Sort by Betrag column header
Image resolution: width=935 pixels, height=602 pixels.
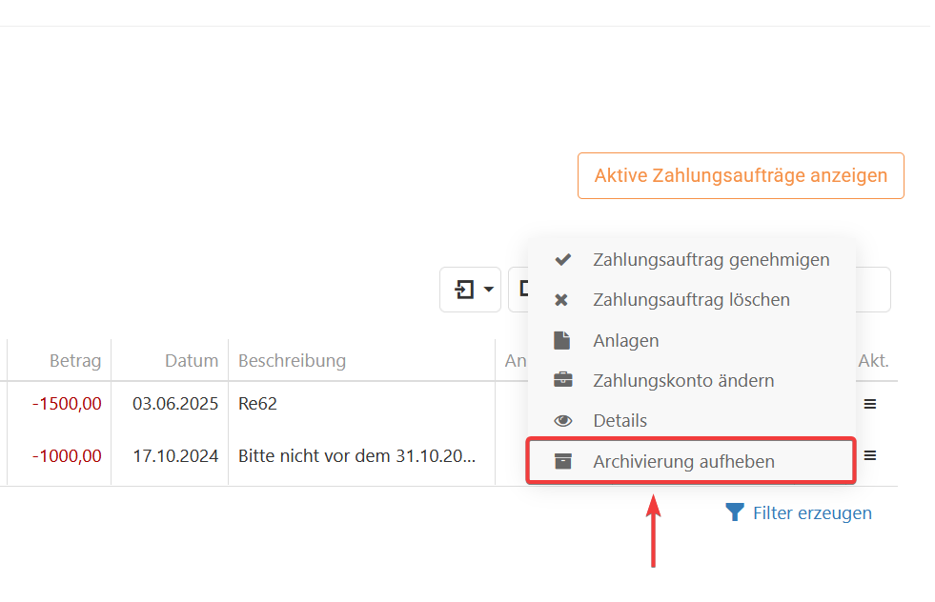click(75, 361)
